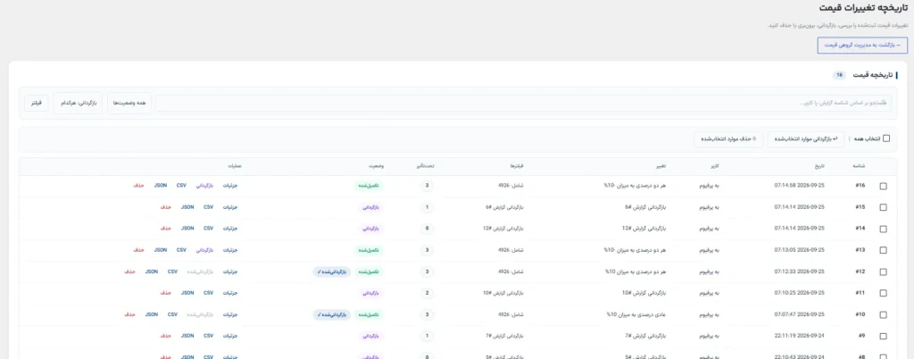Viewport: 914px width, 359px height.
Task: Click red "حذف" delete link in row #15
Action: [x=165, y=207]
